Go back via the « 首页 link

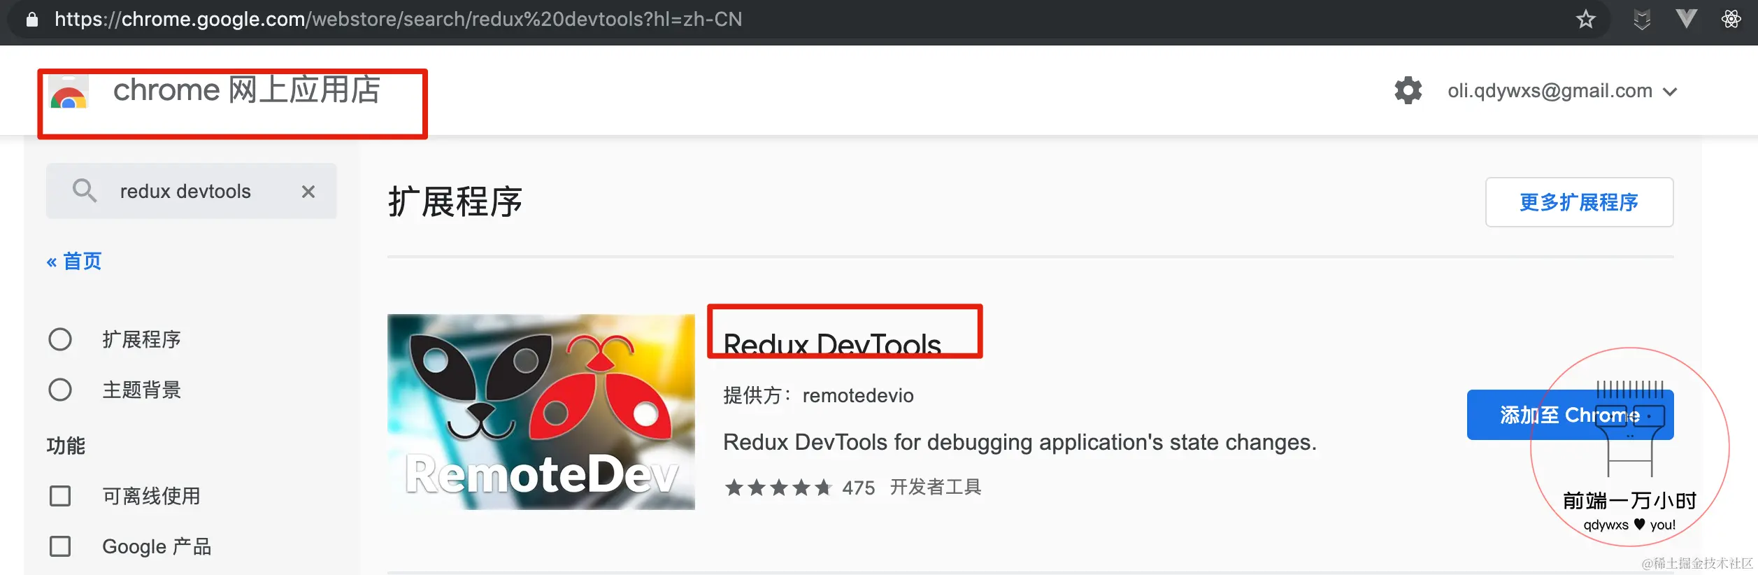point(74,261)
